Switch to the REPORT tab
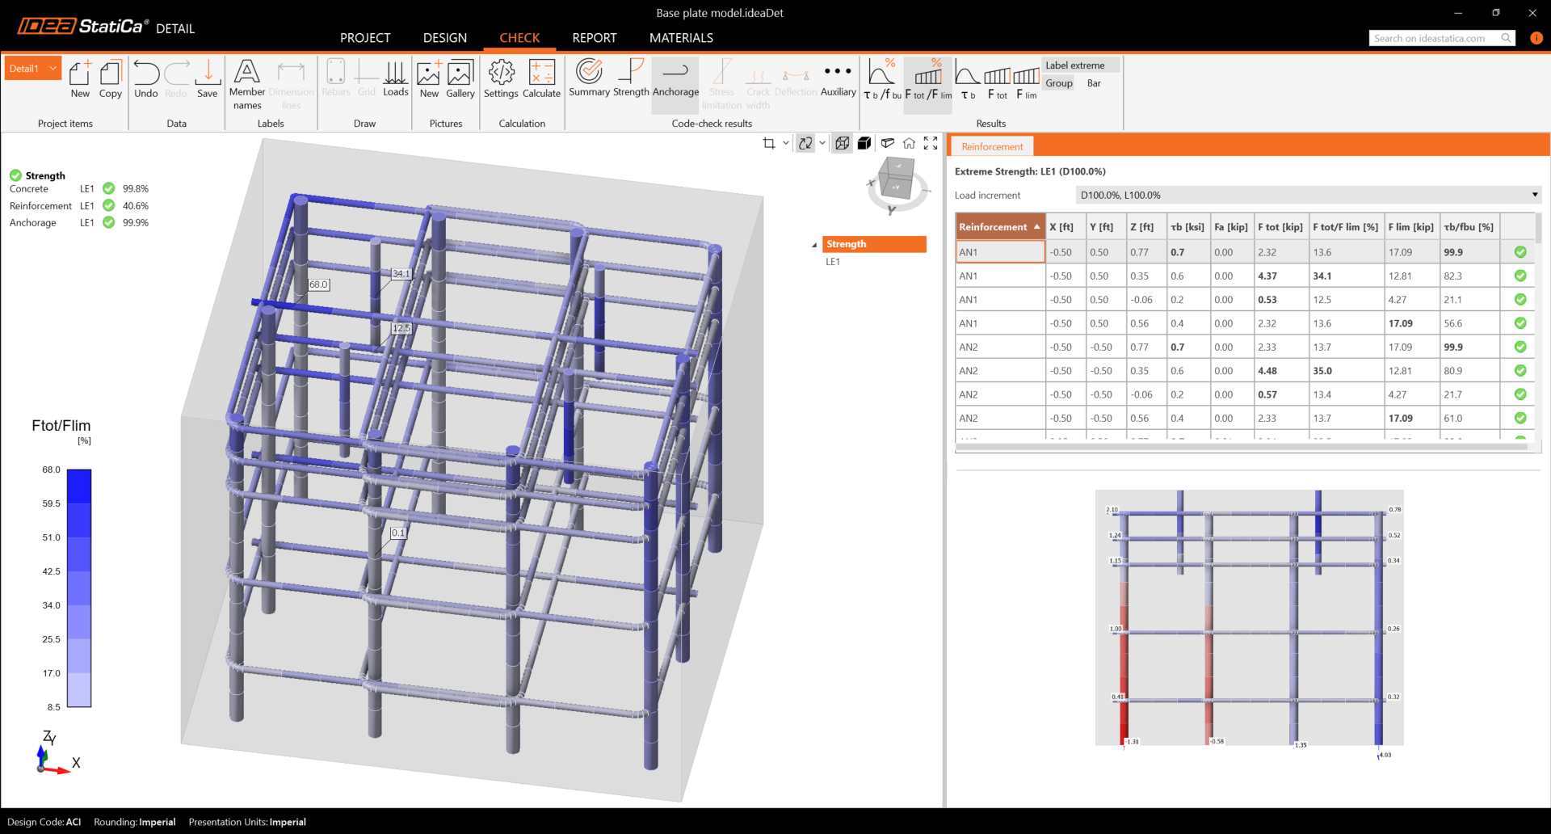 click(594, 38)
